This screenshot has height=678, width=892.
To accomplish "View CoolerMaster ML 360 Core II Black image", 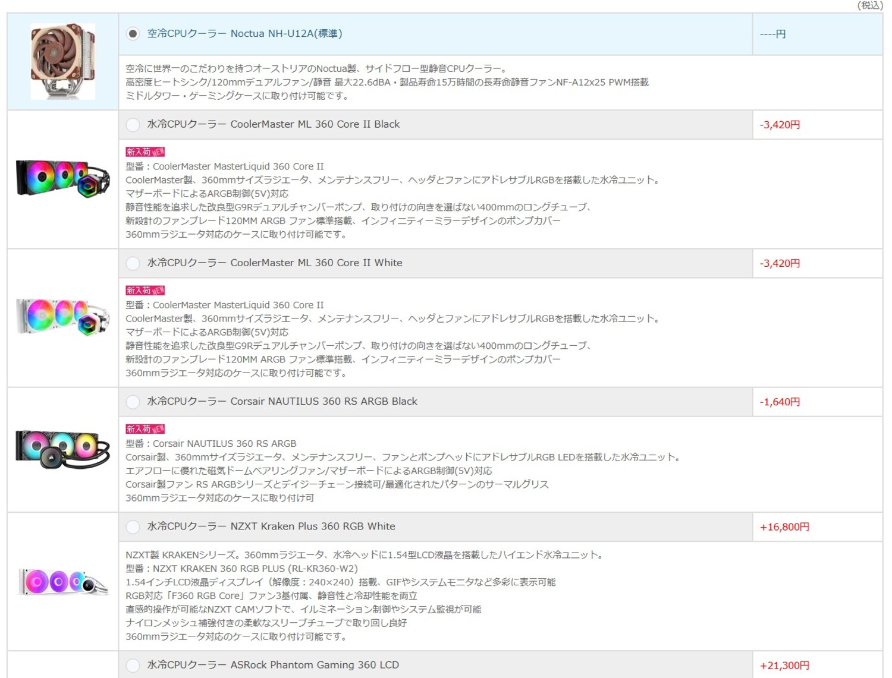I will click(63, 178).
